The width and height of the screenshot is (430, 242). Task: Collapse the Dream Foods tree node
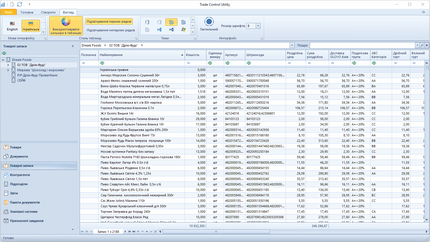(x=3, y=60)
